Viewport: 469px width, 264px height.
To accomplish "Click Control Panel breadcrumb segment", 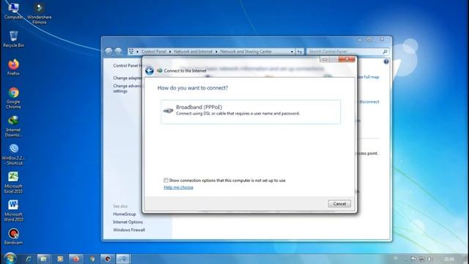I will coord(154,51).
